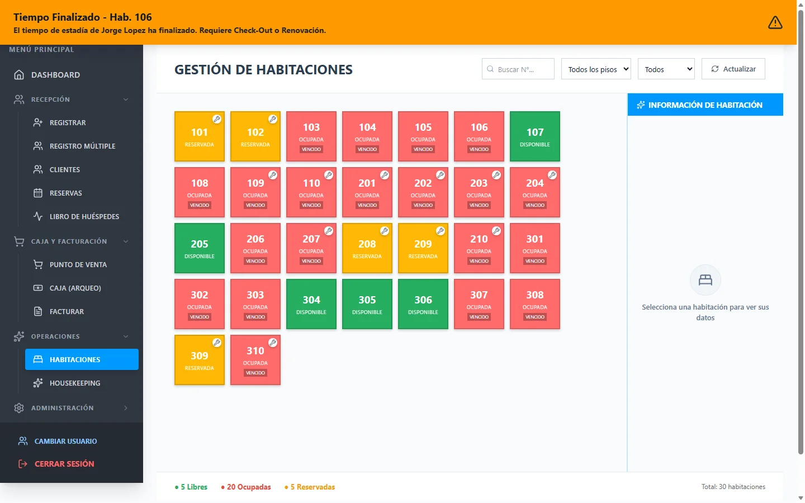The height and width of the screenshot is (503, 805).
Task: Click the key icon on room 309
Action: click(217, 343)
